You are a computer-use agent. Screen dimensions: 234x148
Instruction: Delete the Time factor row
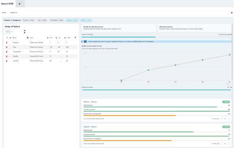[x=7, y=47]
